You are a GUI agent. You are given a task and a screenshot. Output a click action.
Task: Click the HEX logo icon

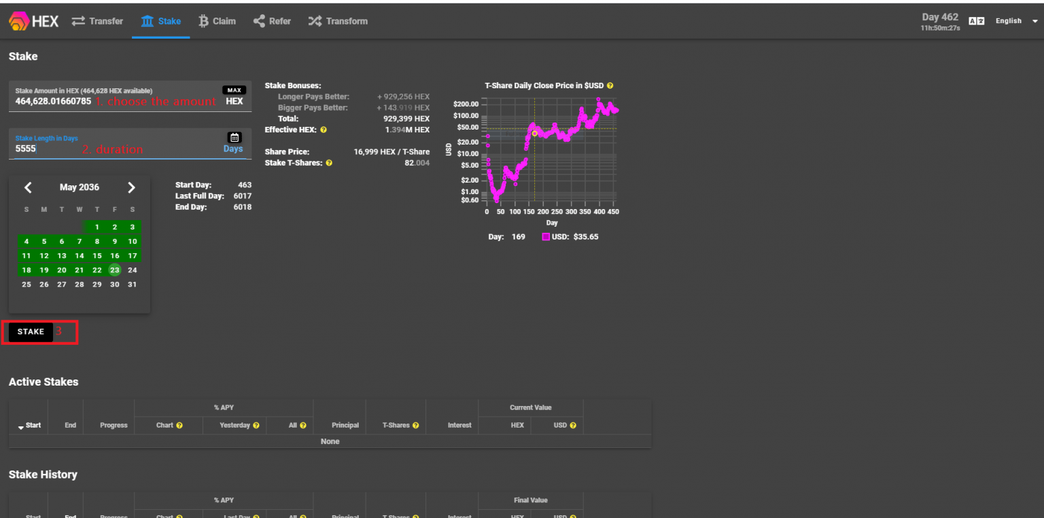click(18, 21)
